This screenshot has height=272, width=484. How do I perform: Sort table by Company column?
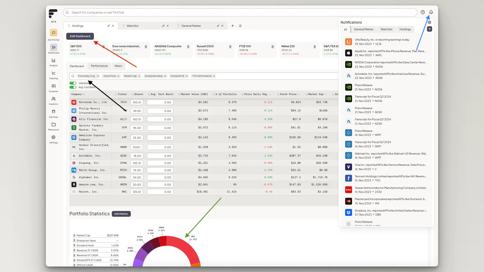(x=78, y=94)
